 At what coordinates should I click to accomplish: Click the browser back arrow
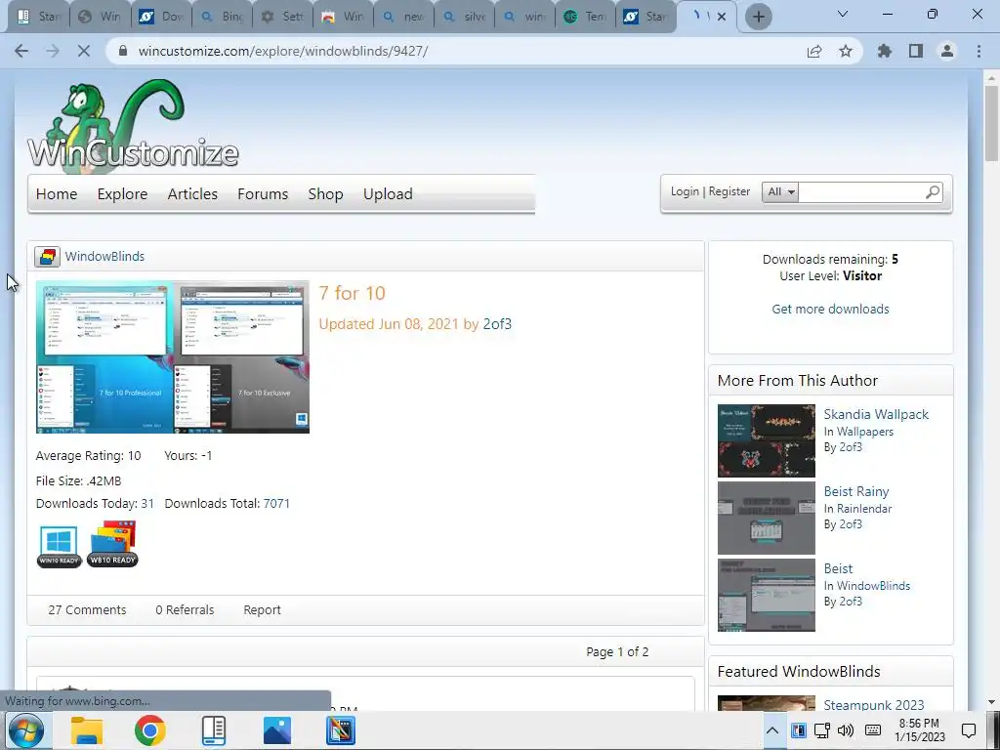tap(21, 51)
